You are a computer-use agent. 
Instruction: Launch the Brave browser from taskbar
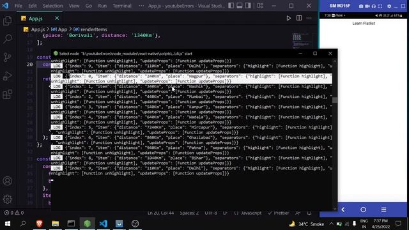click(x=40, y=224)
